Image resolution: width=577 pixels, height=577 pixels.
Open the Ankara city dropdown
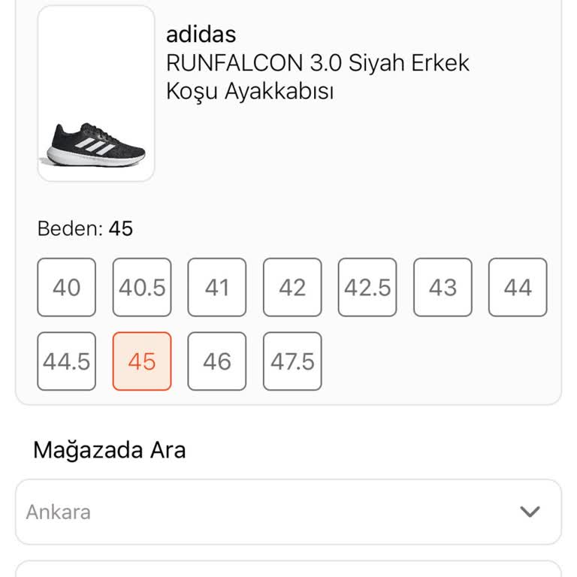[x=288, y=512]
